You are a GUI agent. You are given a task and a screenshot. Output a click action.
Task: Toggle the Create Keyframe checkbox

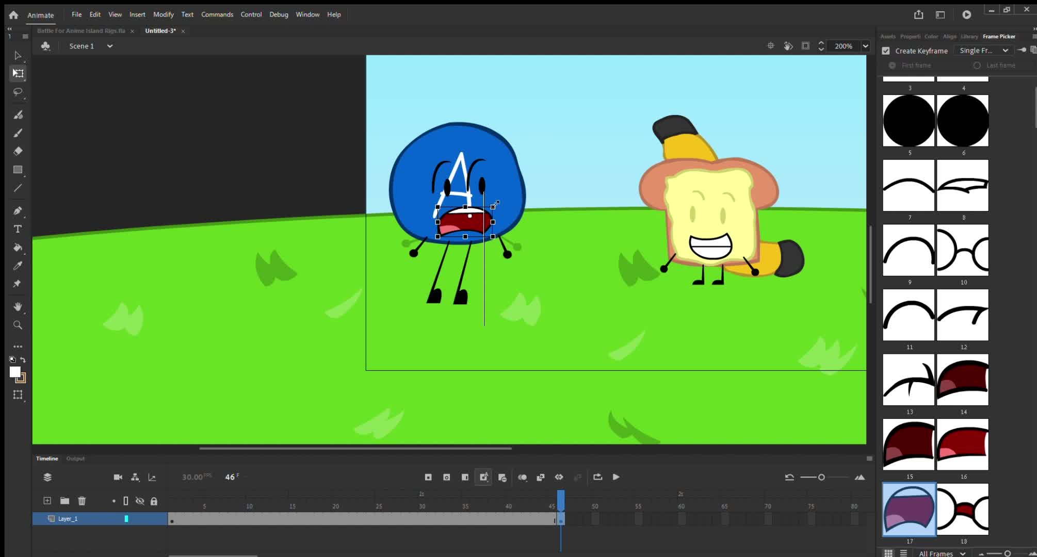click(886, 51)
